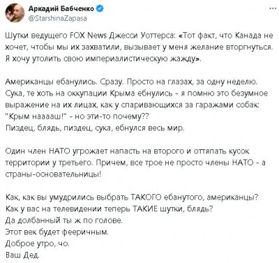Click the author name Аркадий Бабченко
The width and height of the screenshot is (279, 263).
pos(61,9)
